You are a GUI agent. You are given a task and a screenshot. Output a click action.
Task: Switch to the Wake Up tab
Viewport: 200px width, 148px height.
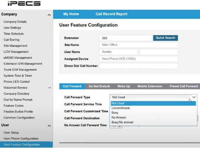tap(123, 86)
